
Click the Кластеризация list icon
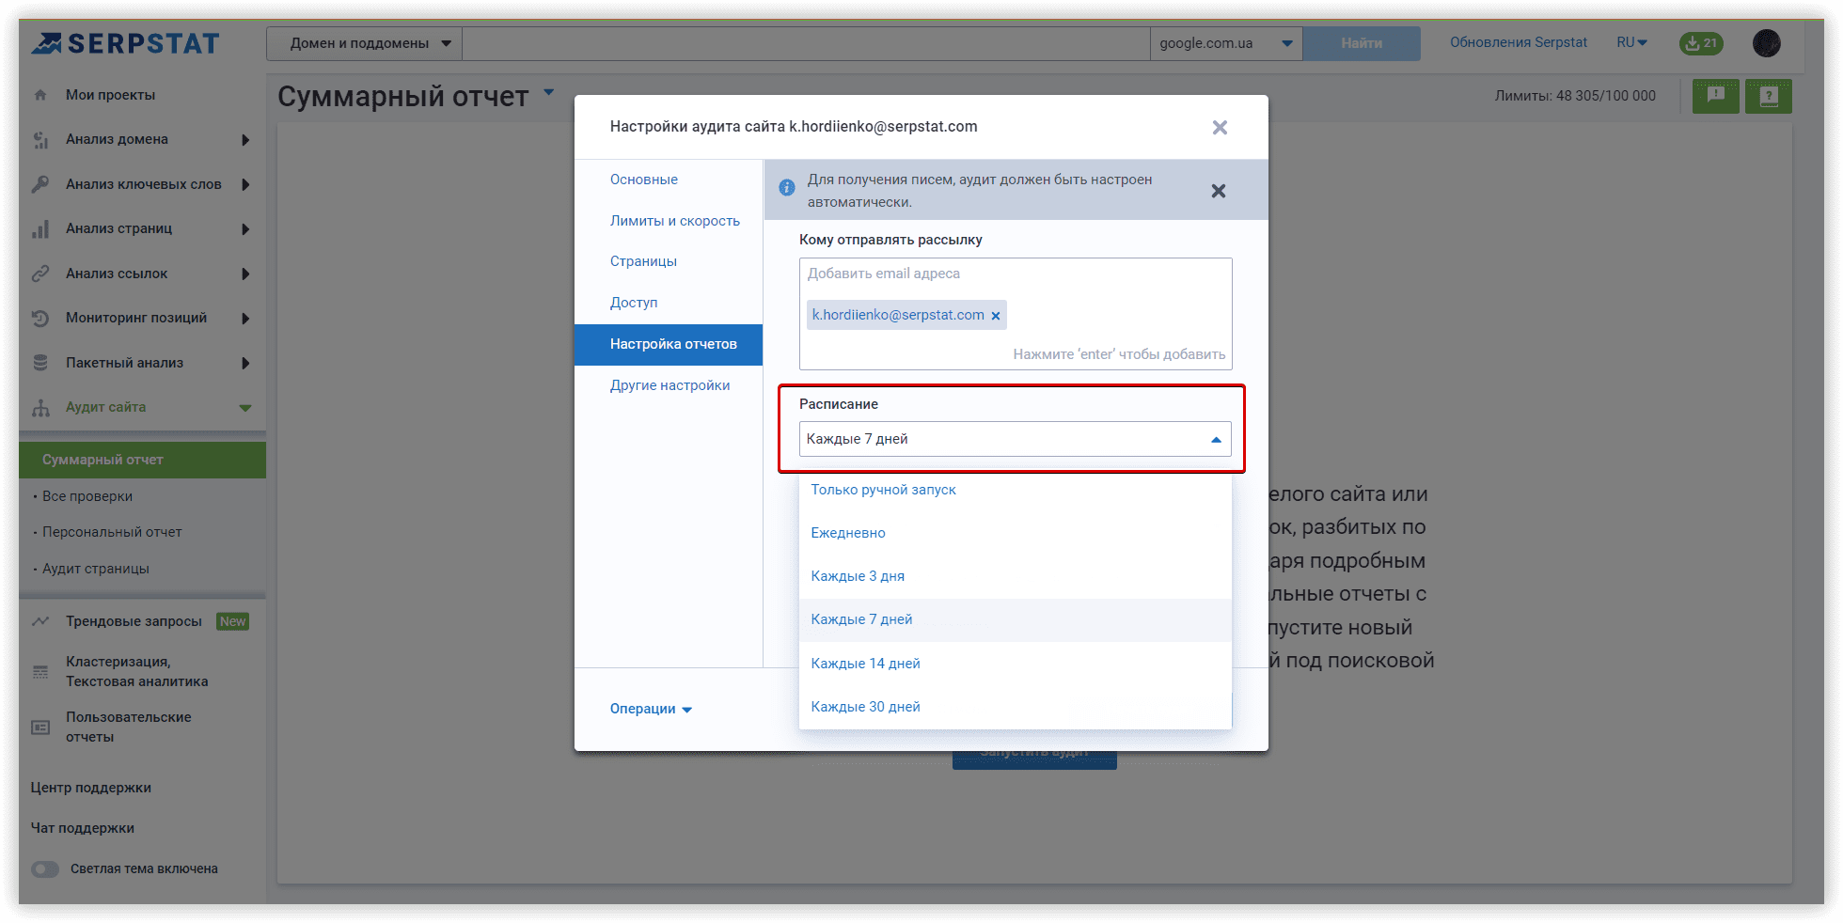tap(40, 672)
